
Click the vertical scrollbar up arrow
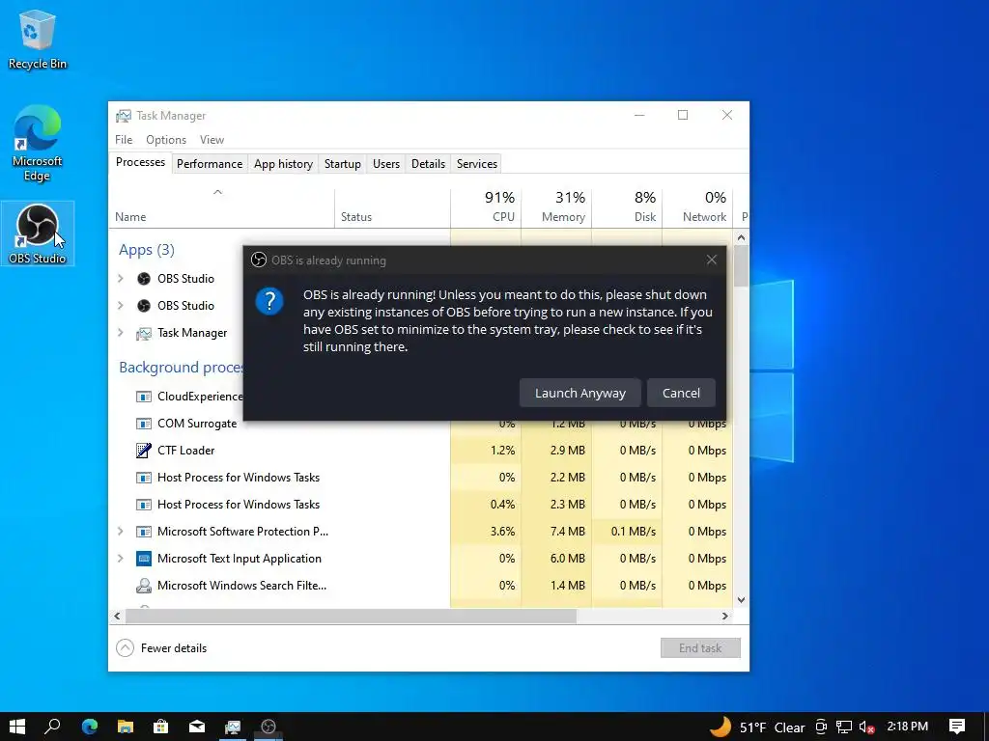(x=741, y=238)
